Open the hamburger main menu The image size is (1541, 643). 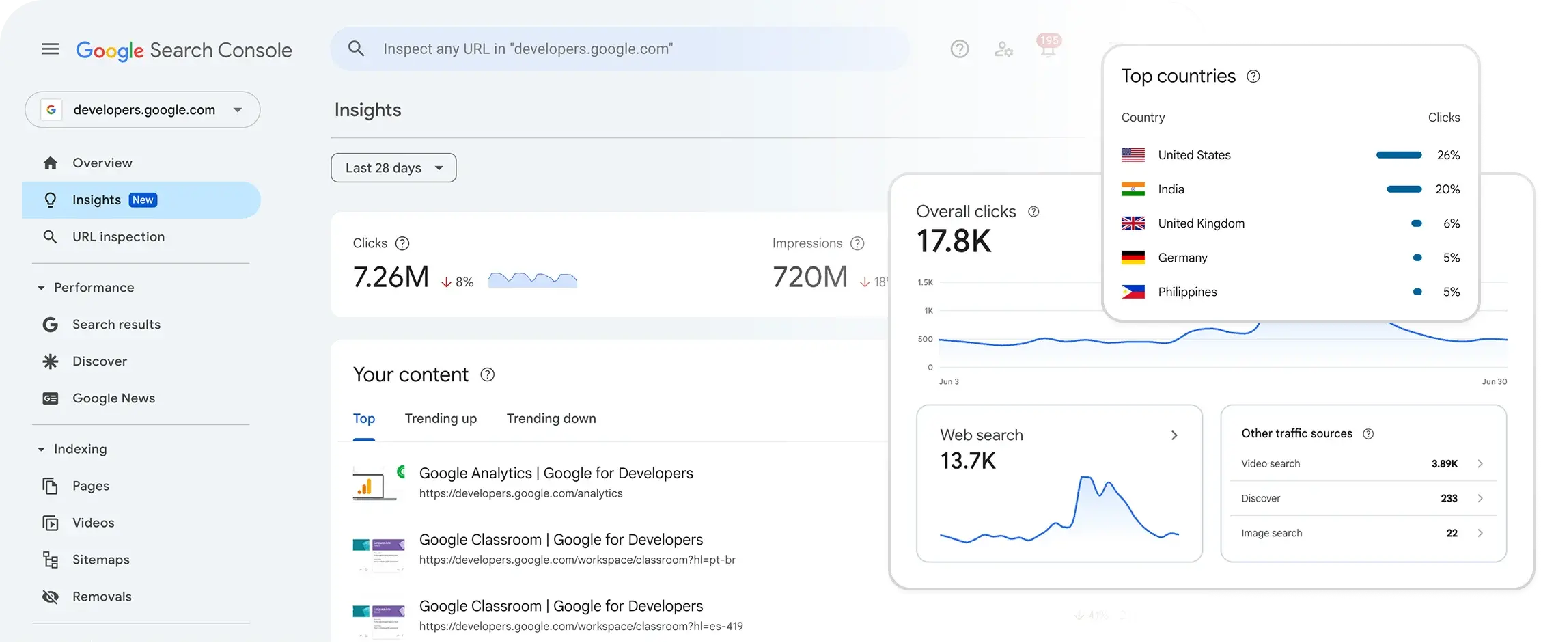[x=51, y=49]
